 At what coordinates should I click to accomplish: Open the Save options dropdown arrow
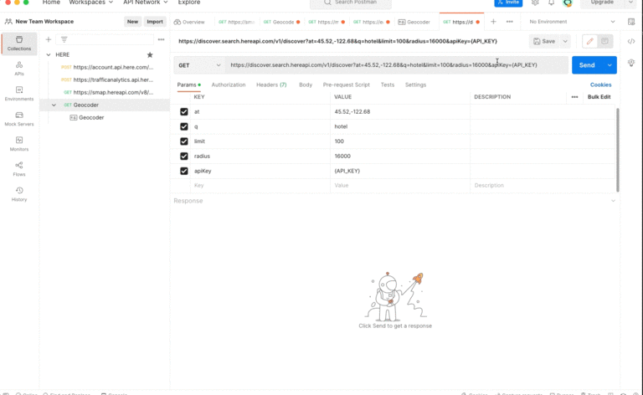(565, 41)
